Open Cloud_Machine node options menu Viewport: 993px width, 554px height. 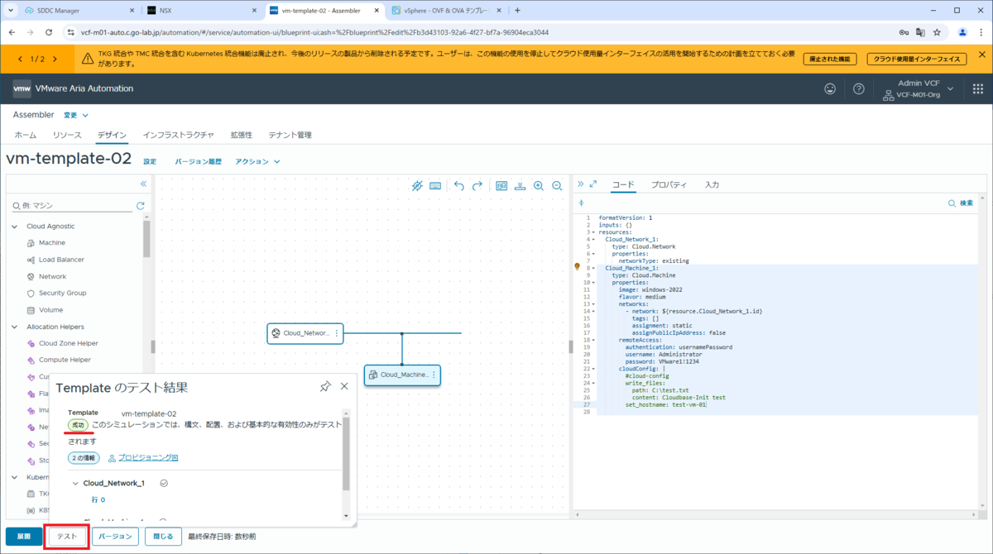coord(434,375)
